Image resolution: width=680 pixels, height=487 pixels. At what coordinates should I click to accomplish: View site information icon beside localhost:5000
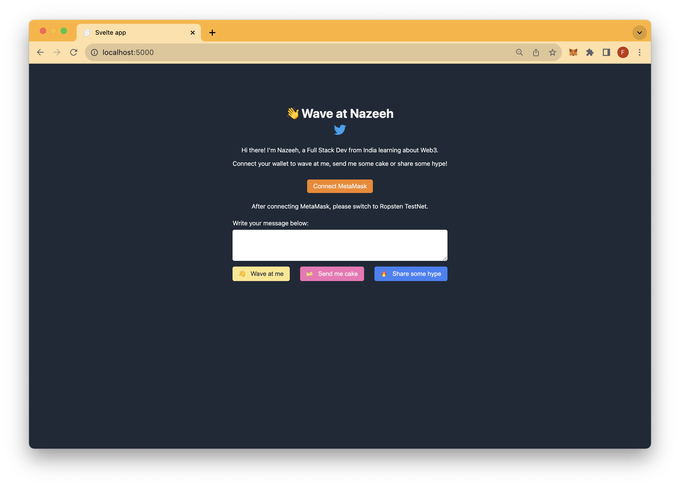pos(95,53)
